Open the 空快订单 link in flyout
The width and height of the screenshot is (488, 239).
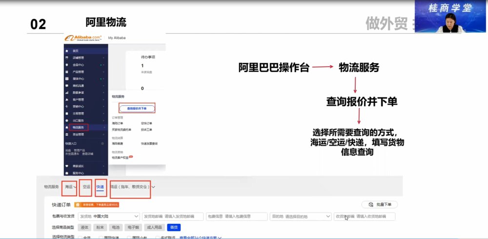point(146,123)
